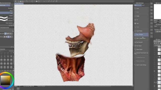
Task: Pick a shade in the color square
Action: pos(5,80)
